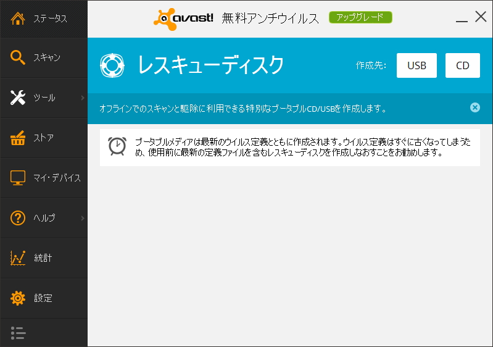Open the ステータス menu item
The width and height of the screenshot is (493, 347).
click(x=44, y=19)
